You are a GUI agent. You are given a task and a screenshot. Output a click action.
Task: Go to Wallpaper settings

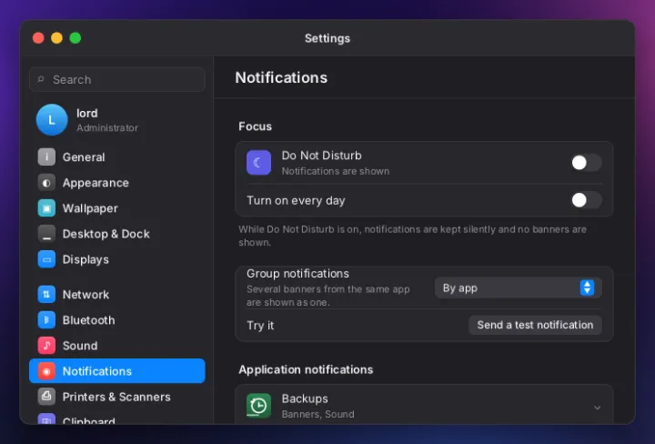[117, 208]
